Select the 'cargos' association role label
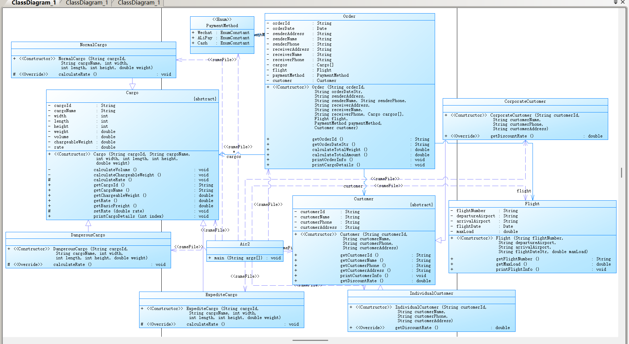629x344 pixels. (233, 157)
